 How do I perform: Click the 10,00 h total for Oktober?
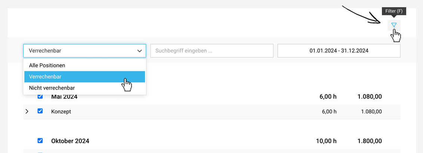coord(326,141)
